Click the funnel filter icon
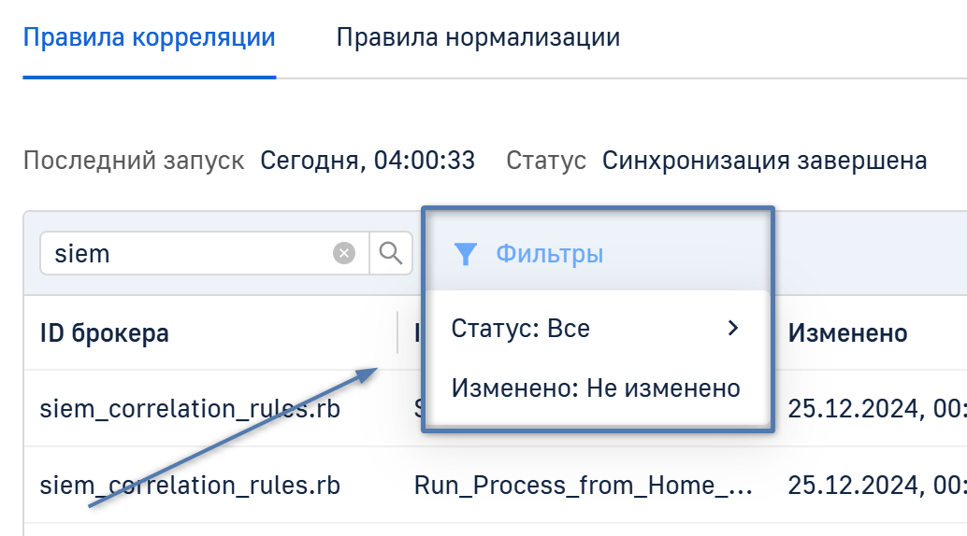967x536 pixels. pyautogui.click(x=465, y=254)
